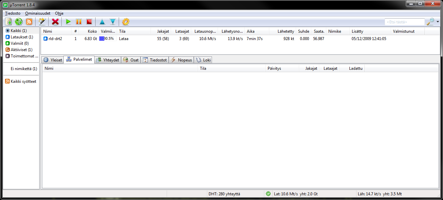This screenshot has height=200, width=443.
Task: Open the Tiedosto menu
Action: tap(13, 13)
